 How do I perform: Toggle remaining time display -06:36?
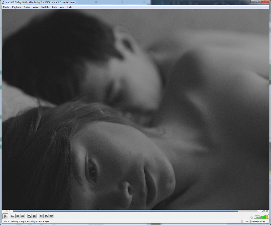(x=265, y=211)
